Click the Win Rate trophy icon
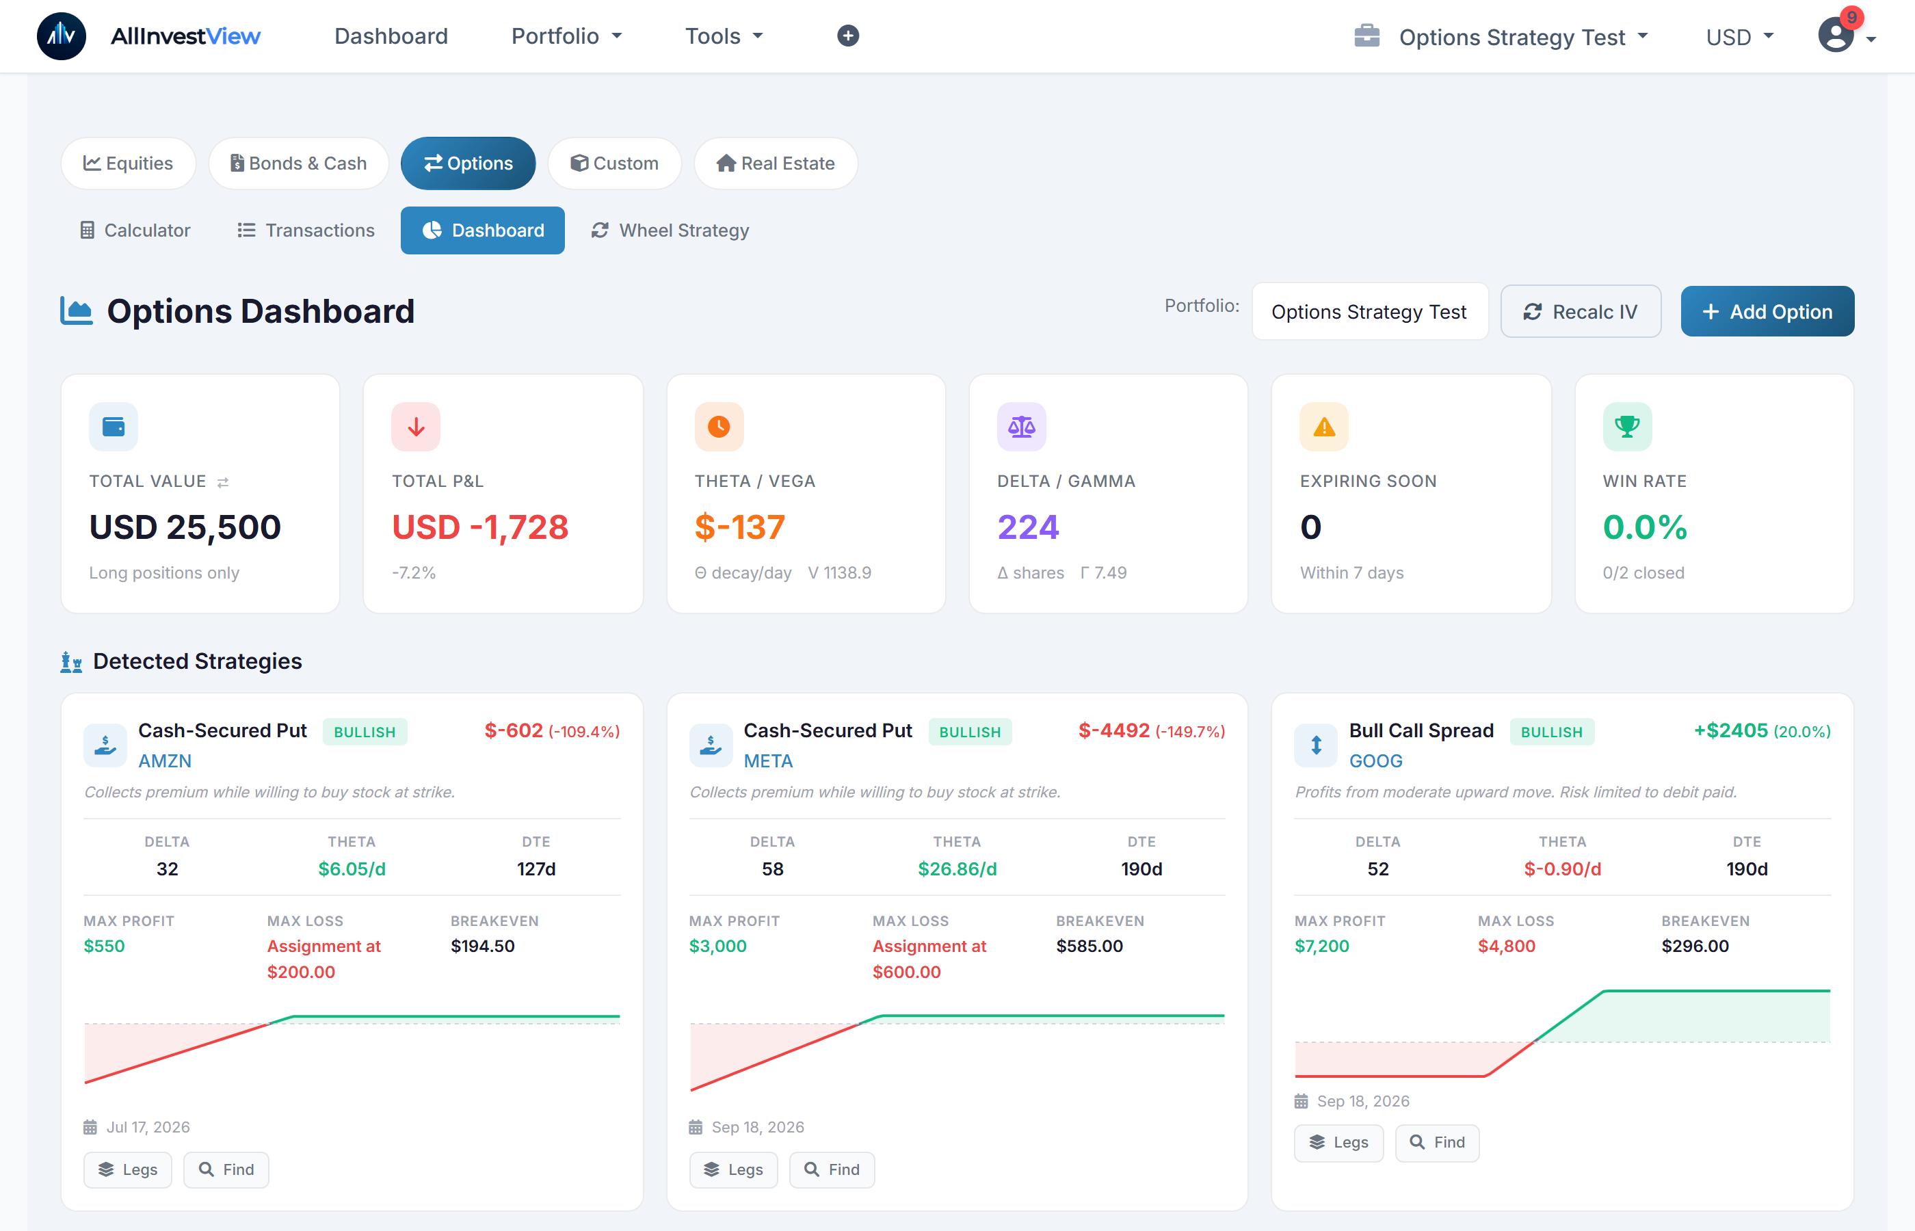Viewport: 1915px width, 1231px height. click(x=1626, y=427)
